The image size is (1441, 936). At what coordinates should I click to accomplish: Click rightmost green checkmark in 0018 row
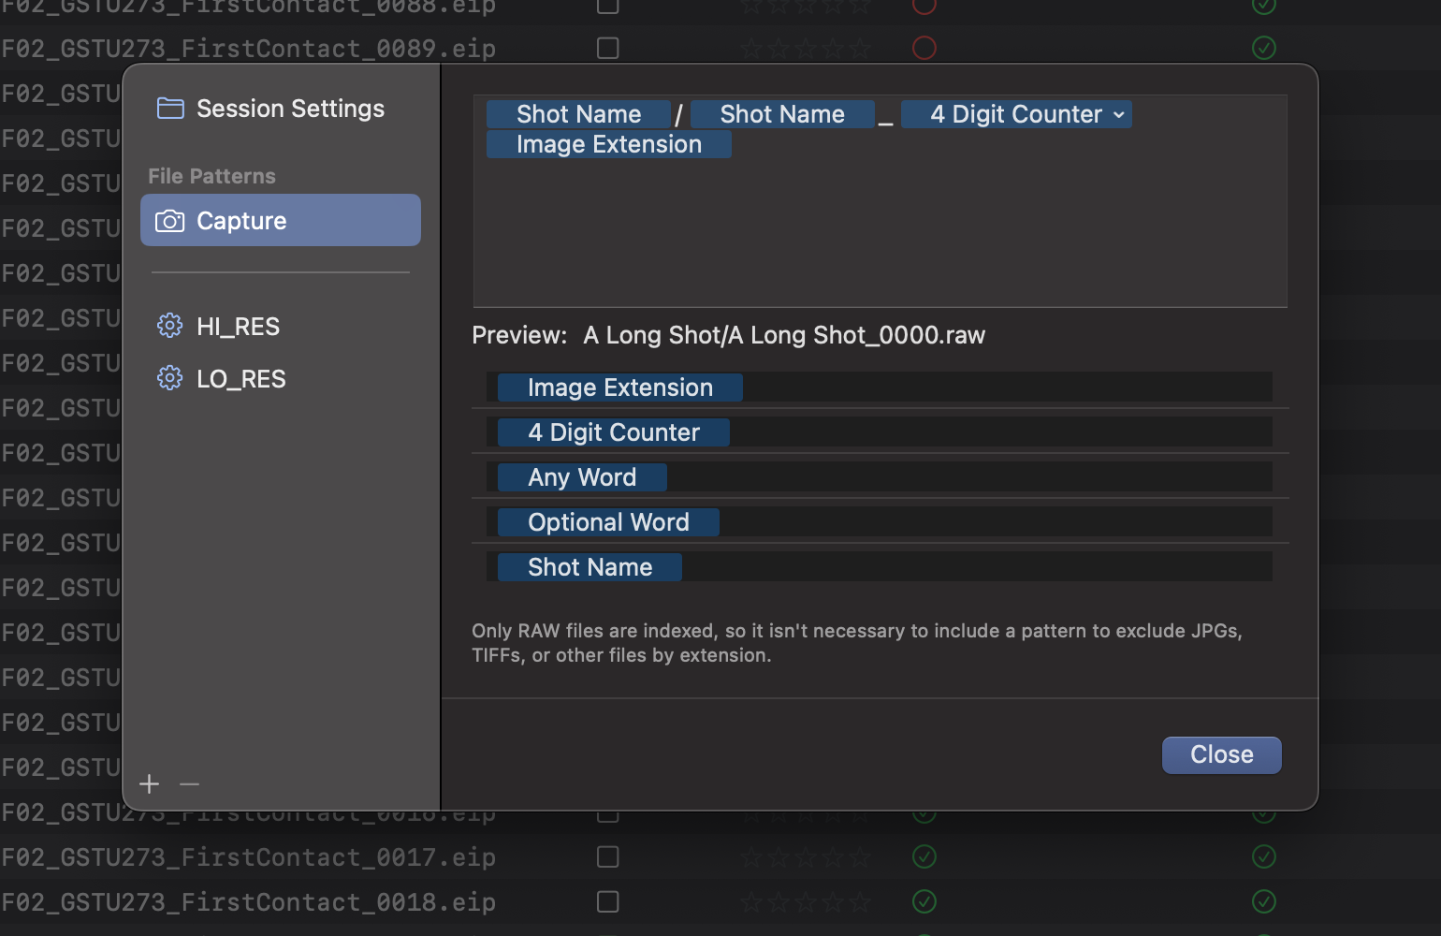[x=1263, y=901]
